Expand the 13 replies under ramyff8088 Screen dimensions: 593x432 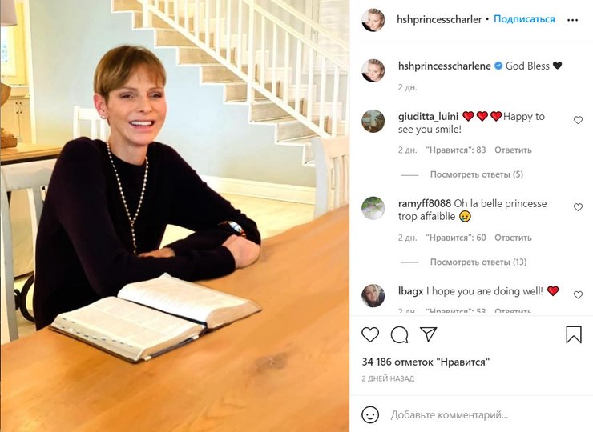point(478,262)
